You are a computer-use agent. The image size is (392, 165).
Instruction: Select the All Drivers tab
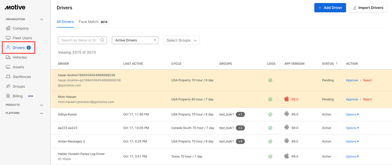coord(65,22)
